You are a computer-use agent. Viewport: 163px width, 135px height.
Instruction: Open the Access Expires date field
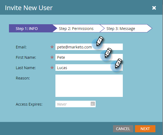(76, 104)
